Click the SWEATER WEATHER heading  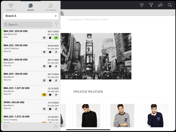[x=88, y=92]
